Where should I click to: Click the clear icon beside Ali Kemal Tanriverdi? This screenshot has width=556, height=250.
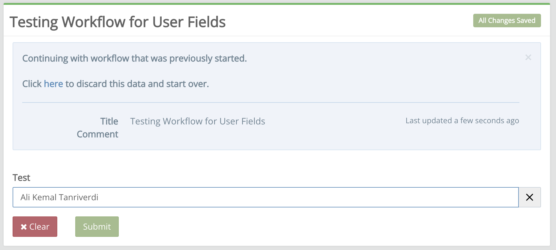click(x=529, y=197)
